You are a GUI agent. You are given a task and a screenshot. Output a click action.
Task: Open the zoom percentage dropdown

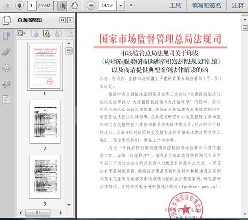121,6
